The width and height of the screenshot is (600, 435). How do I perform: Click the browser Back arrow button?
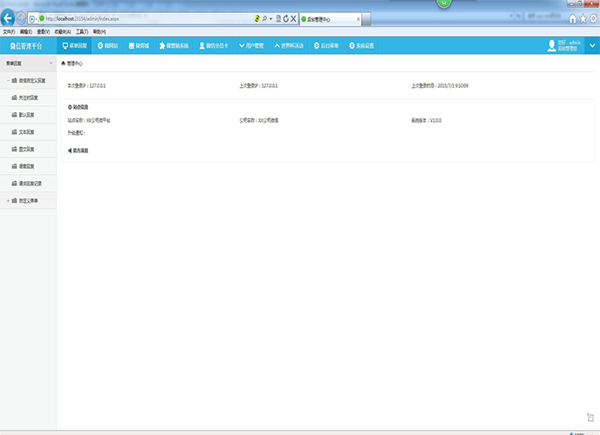click(x=9, y=18)
